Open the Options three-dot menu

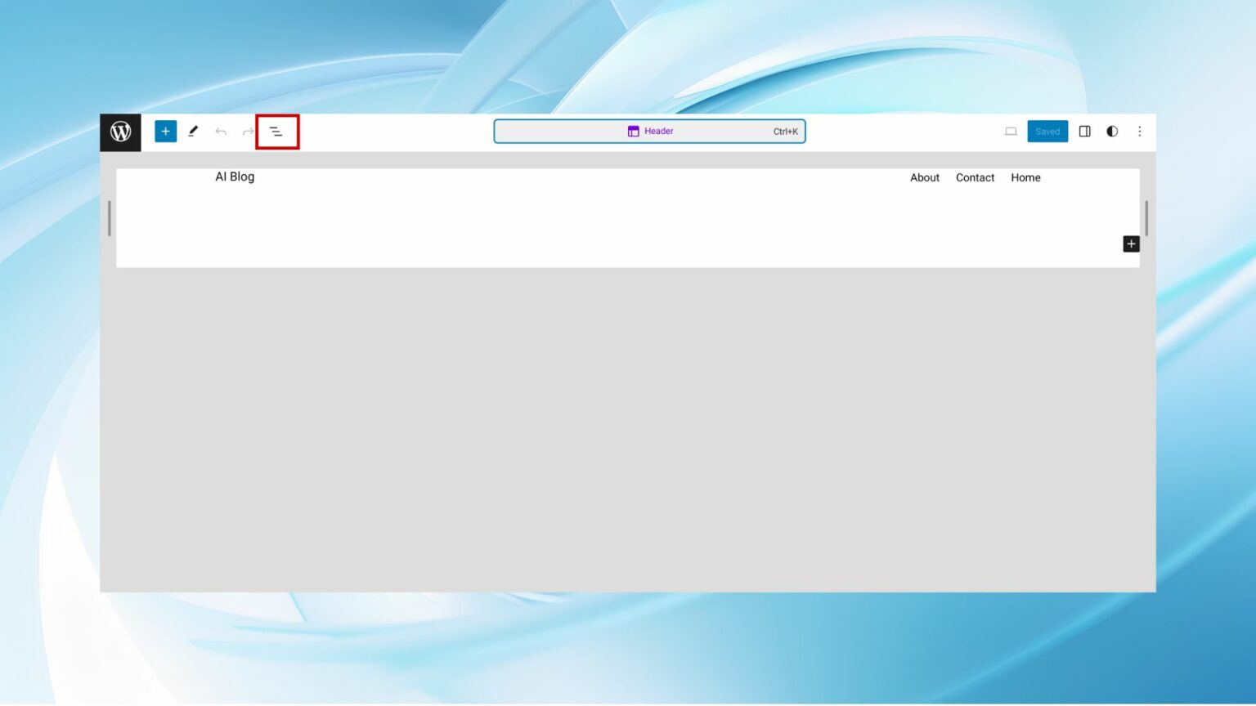click(1140, 131)
